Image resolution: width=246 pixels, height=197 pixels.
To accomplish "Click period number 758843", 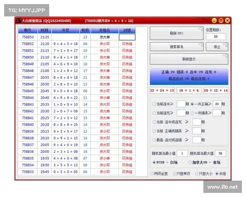I will click(x=28, y=105).
